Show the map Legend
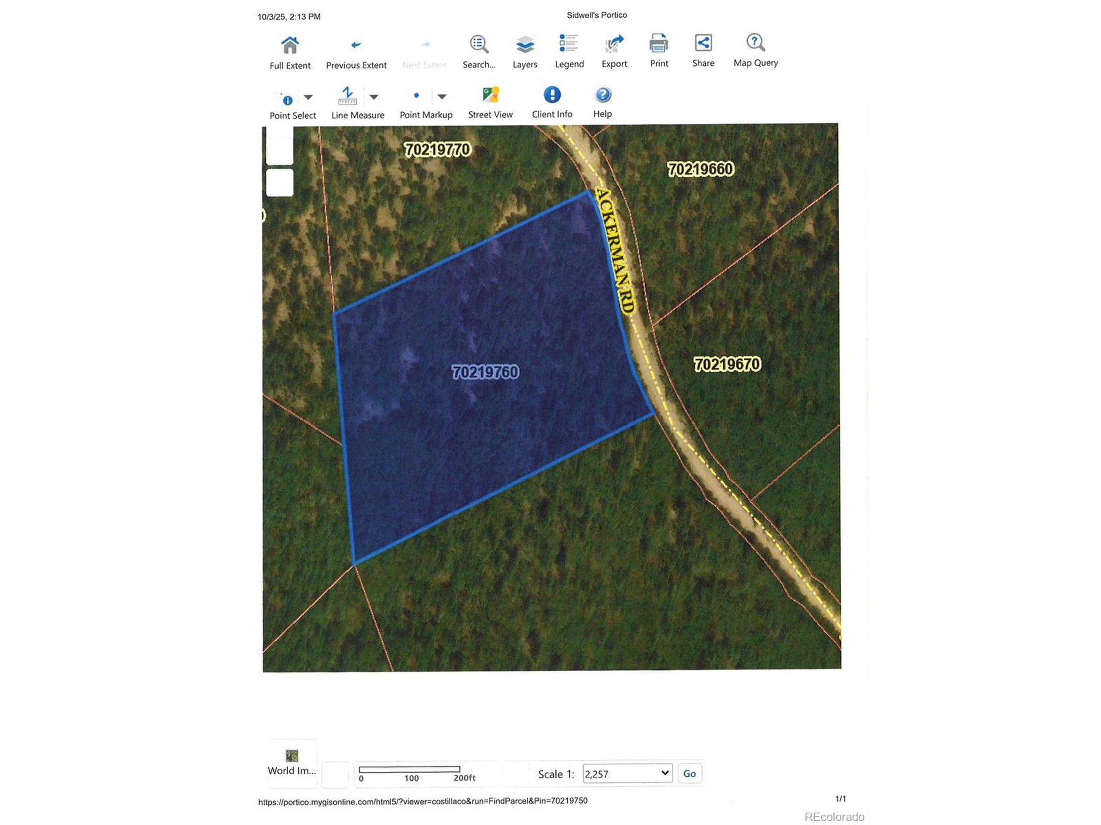This screenshot has width=1101, height=825. 569,43
